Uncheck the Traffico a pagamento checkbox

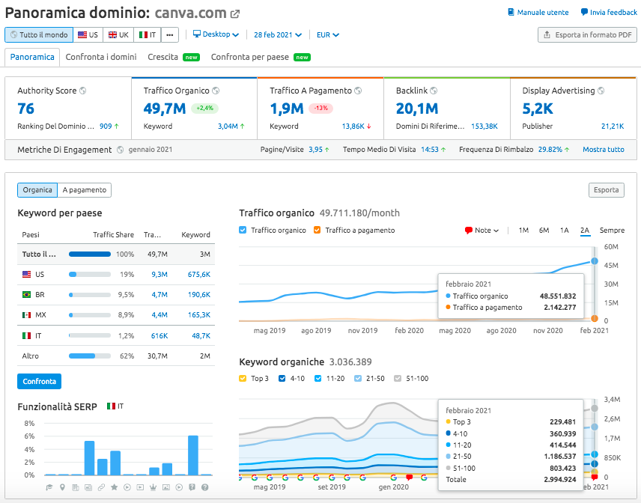(317, 230)
